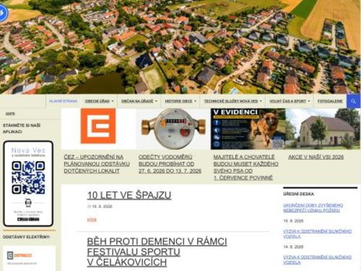Click the blue search magnifier icon
The height and width of the screenshot is (271, 361).
tap(353, 101)
